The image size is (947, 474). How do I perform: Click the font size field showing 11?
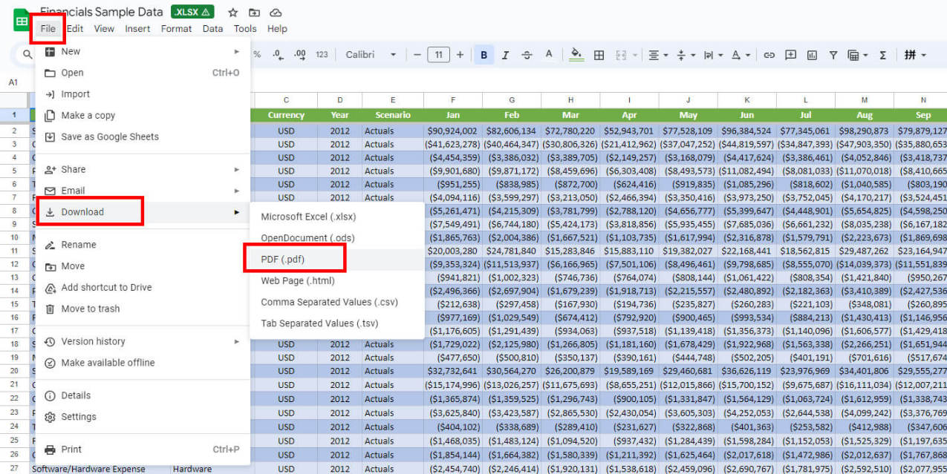point(438,55)
